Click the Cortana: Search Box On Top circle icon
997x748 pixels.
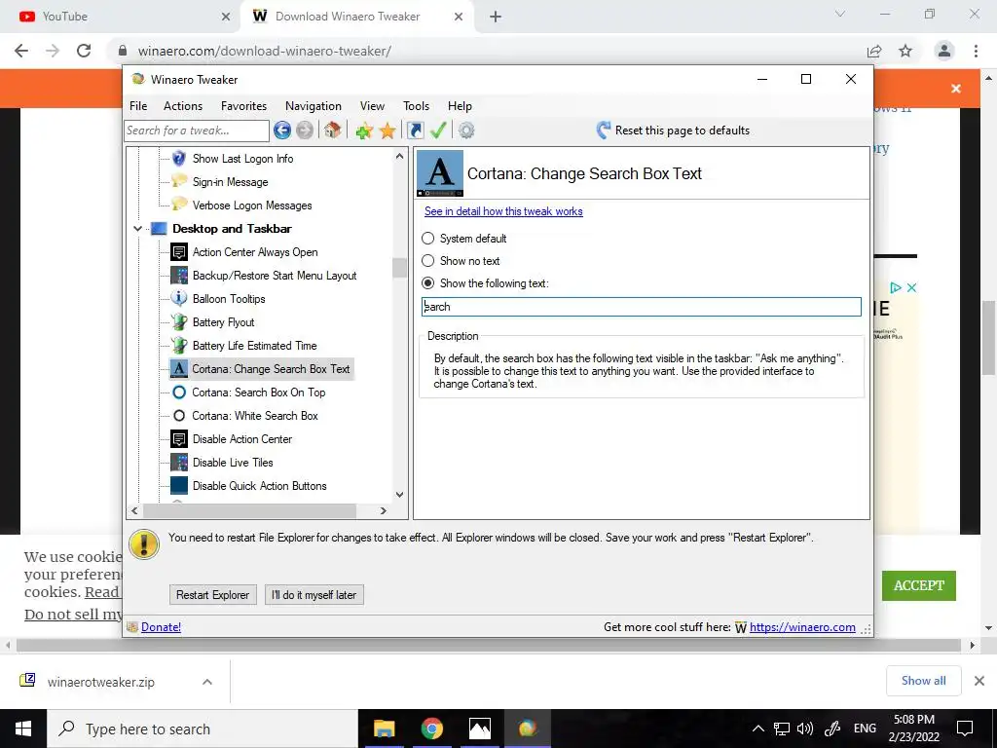pos(179,393)
